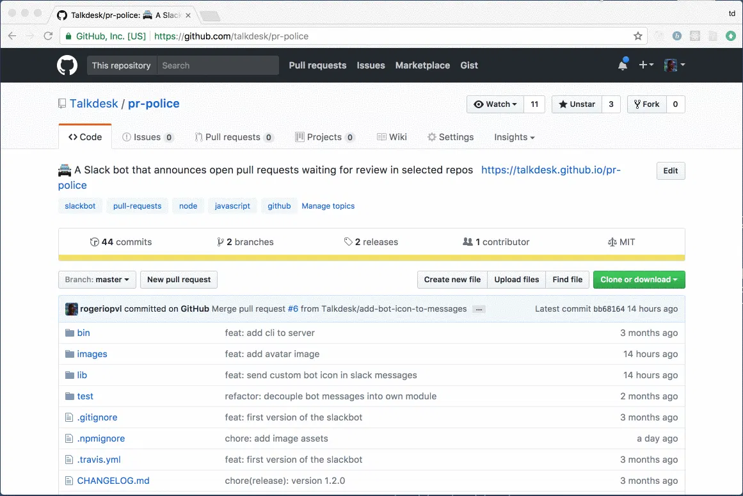Open Pull requests in the top navigation
743x496 pixels.
coord(317,65)
